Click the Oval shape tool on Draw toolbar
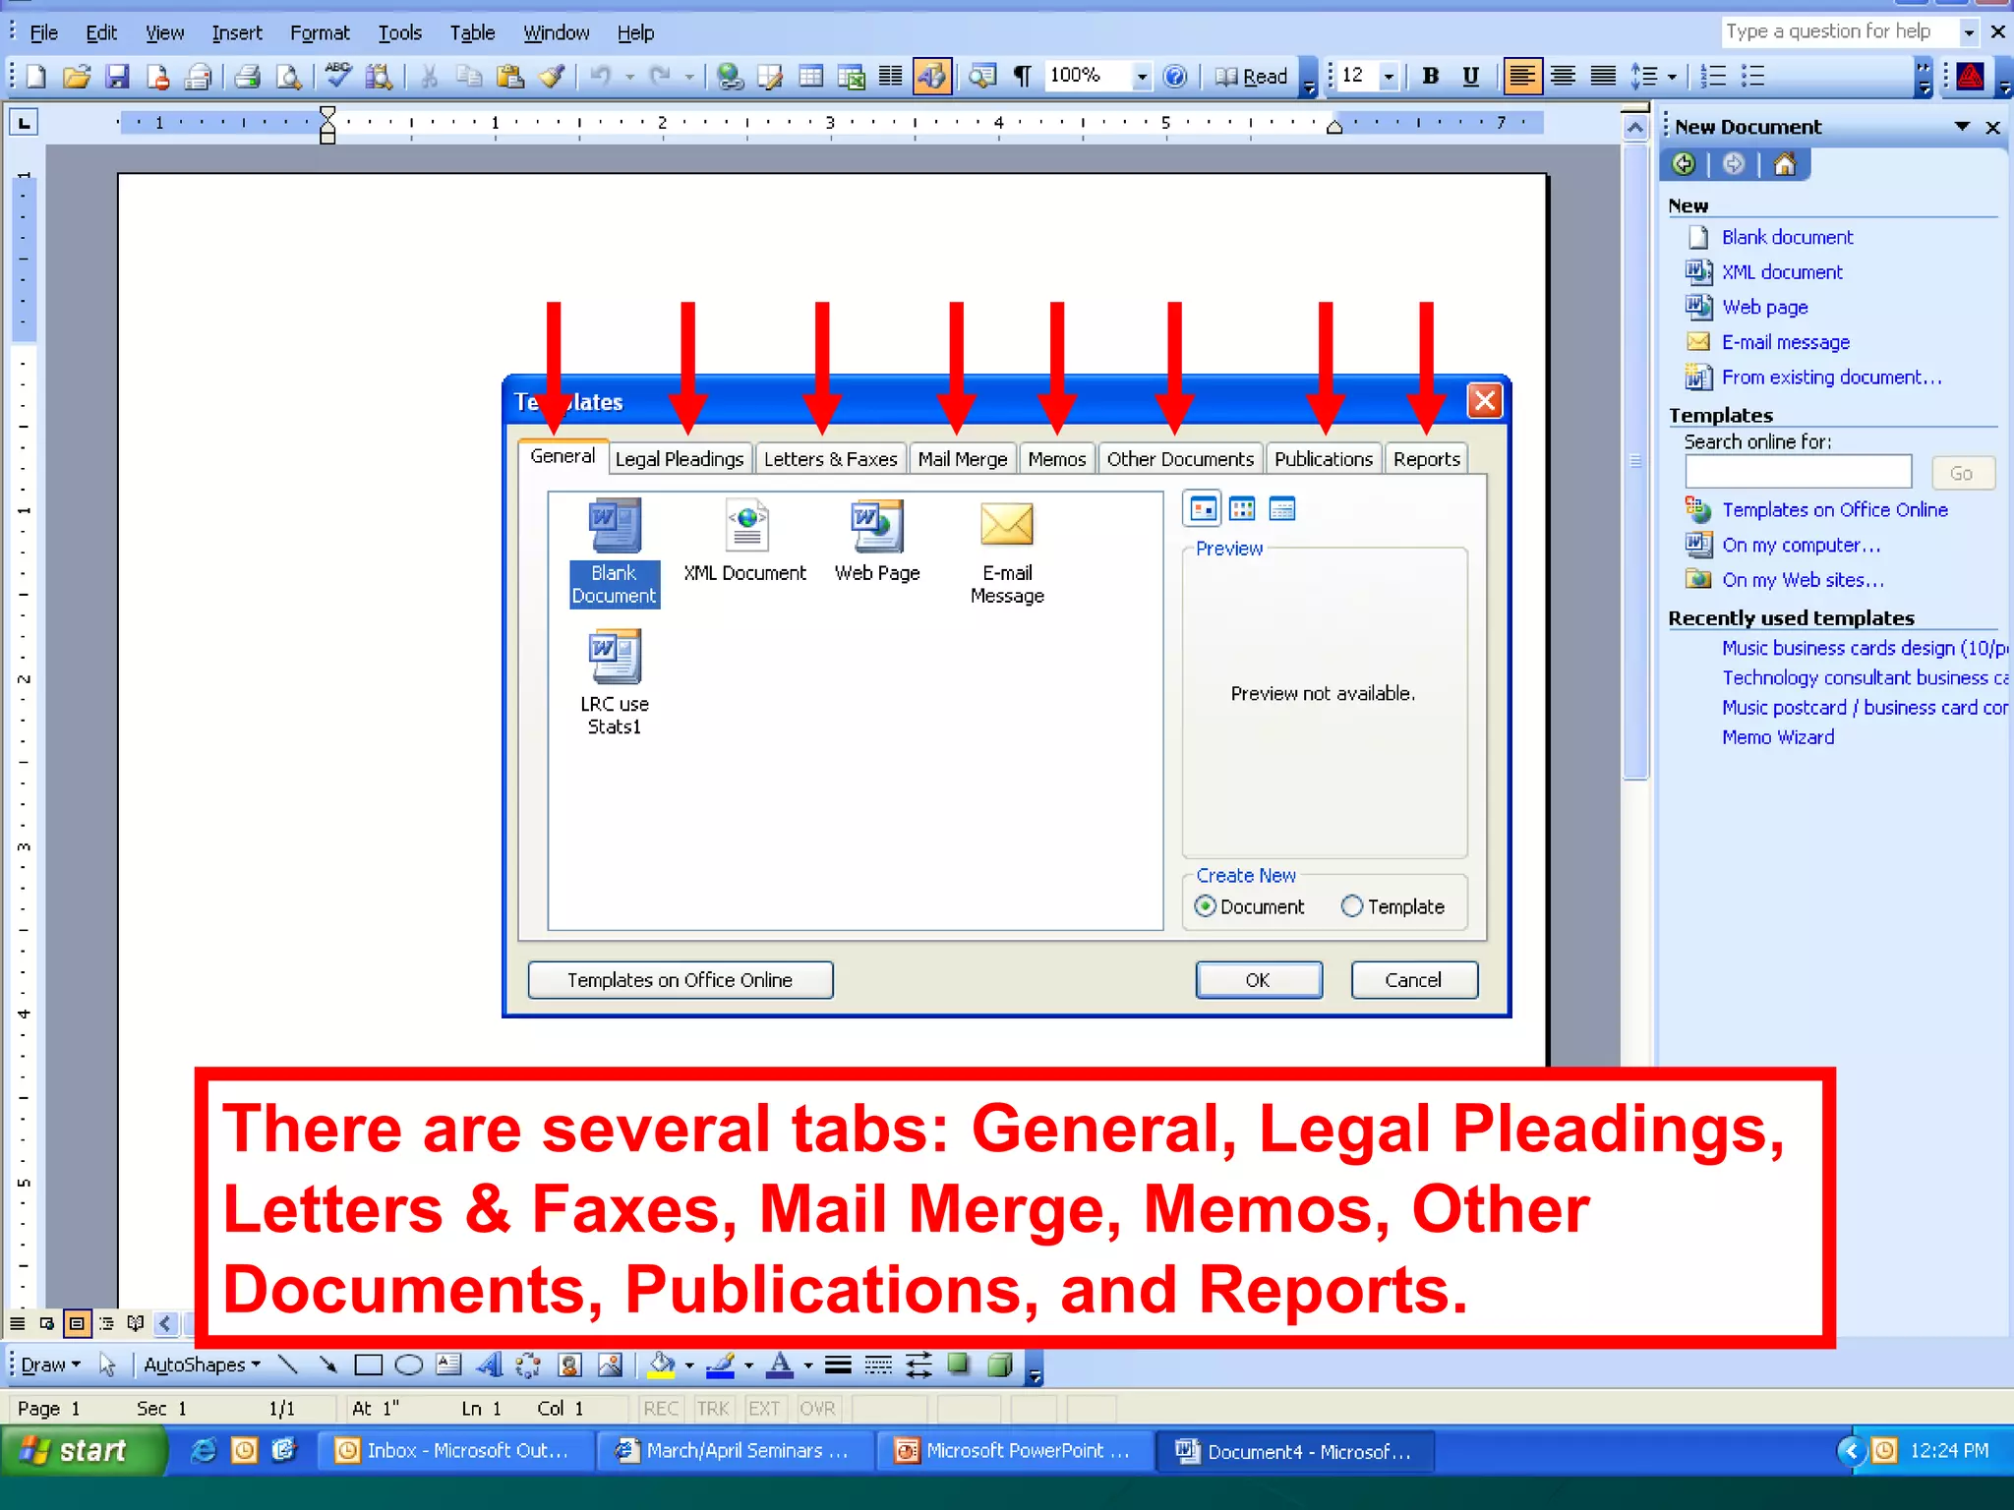Image resolution: width=2014 pixels, height=1510 pixels. (408, 1365)
